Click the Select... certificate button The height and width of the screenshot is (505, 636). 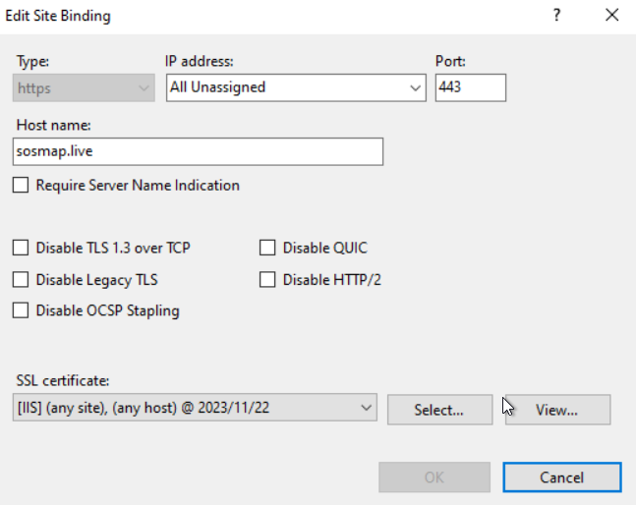tap(439, 410)
